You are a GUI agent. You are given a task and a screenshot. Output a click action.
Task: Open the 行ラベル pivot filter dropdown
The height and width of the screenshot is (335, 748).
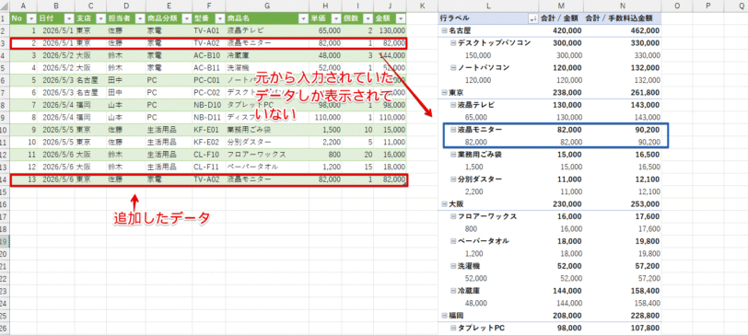pyautogui.click(x=532, y=18)
